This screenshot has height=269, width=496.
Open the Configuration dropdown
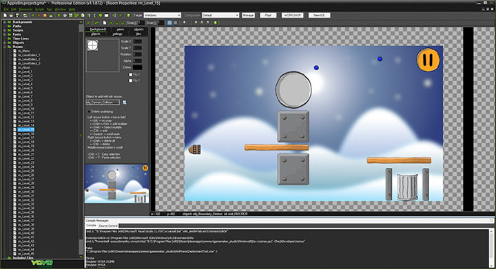[220, 15]
